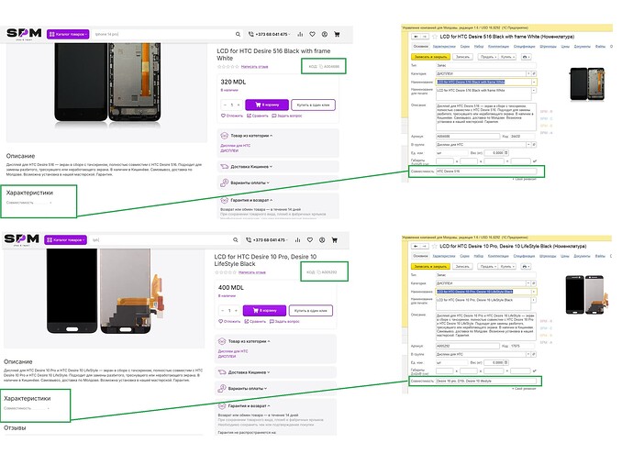Viewport: 633px width, 454px height.
Task: Open product thumbnail in Desire 516 1C window
Action: pos(587,84)
